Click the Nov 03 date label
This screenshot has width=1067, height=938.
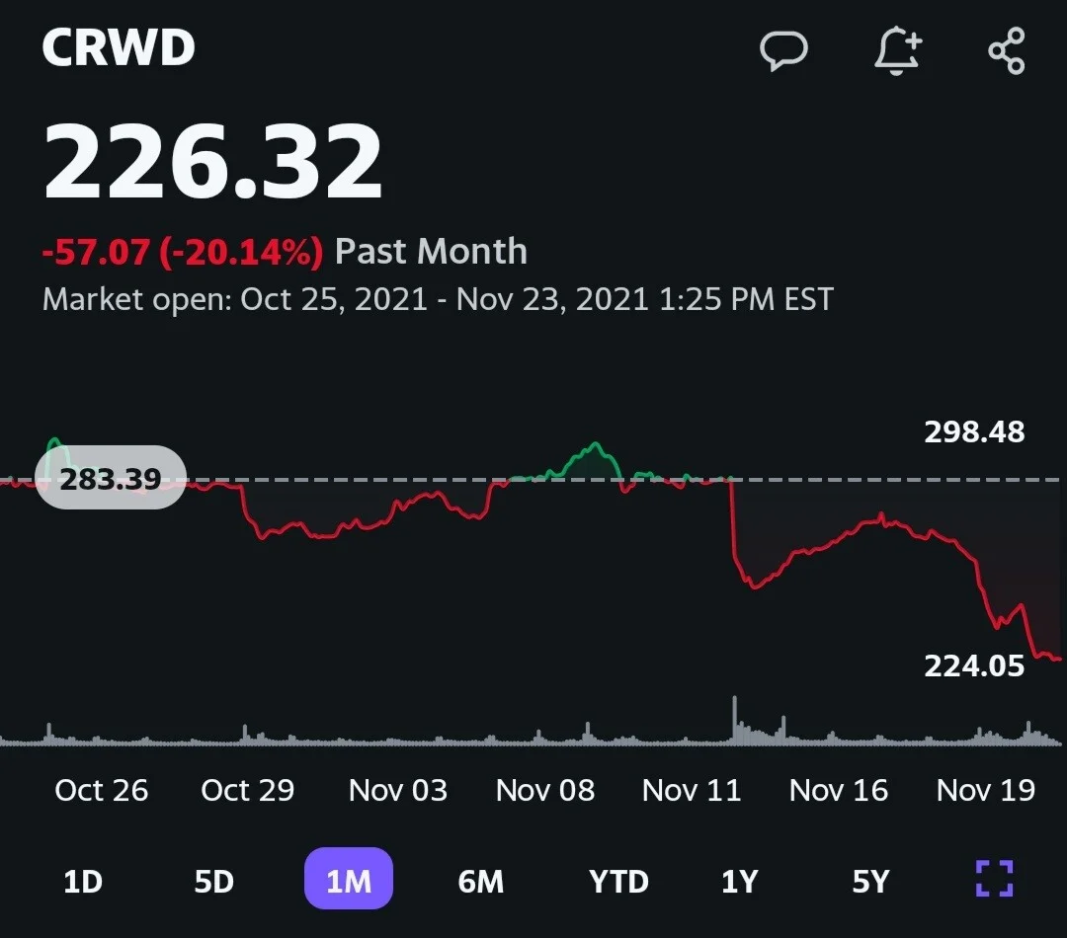[x=398, y=791]
